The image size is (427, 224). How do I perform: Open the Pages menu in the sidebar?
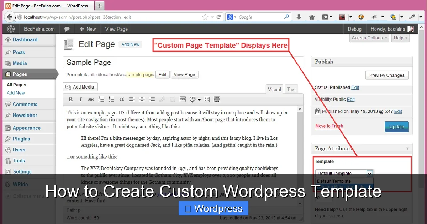21,74
